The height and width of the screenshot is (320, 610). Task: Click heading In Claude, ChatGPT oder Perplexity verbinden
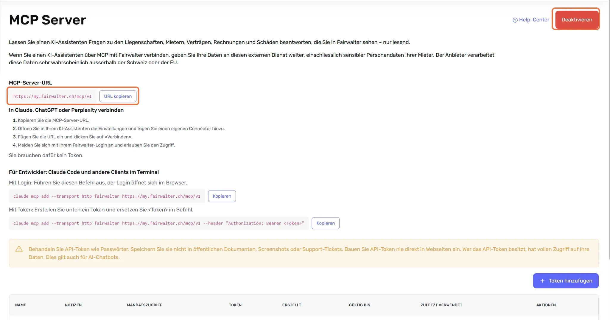[66, 110]
